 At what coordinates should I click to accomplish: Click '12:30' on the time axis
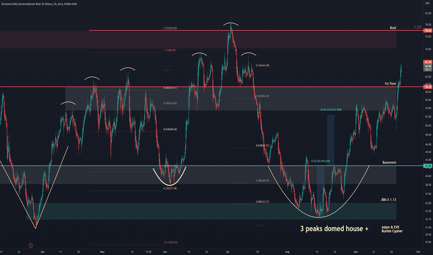tap(148, 252)
